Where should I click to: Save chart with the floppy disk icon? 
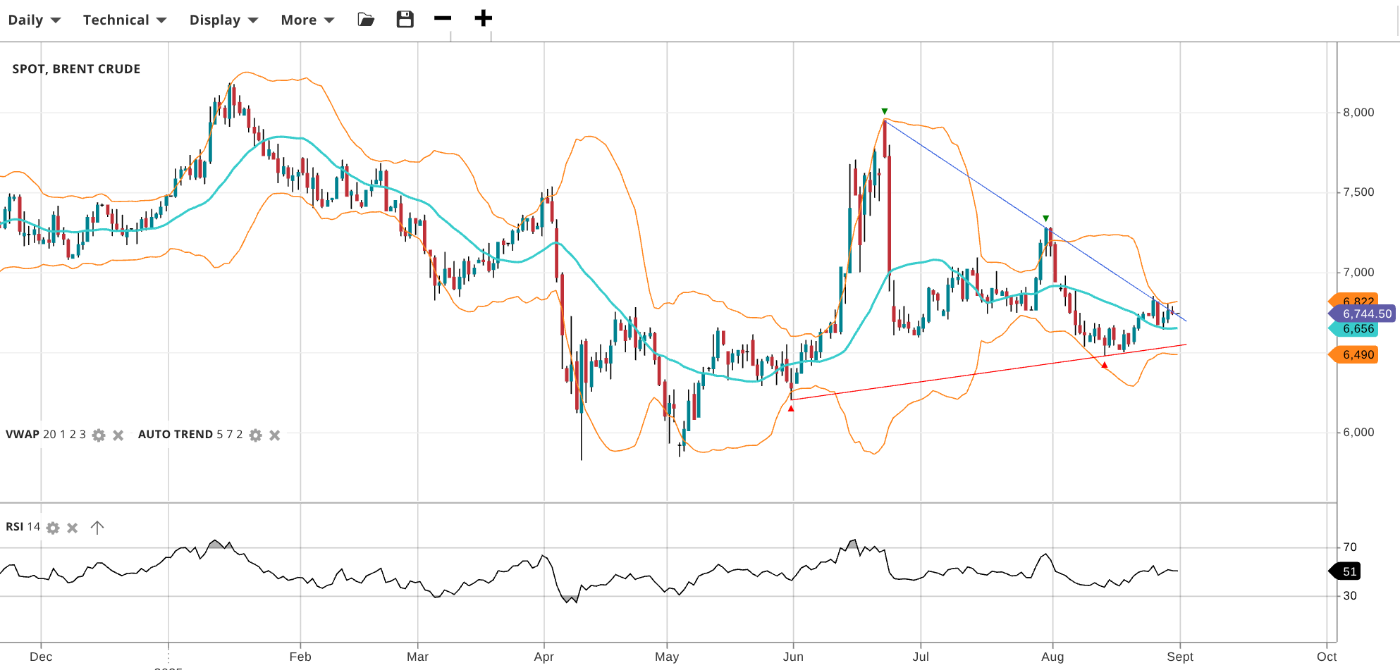405,20
